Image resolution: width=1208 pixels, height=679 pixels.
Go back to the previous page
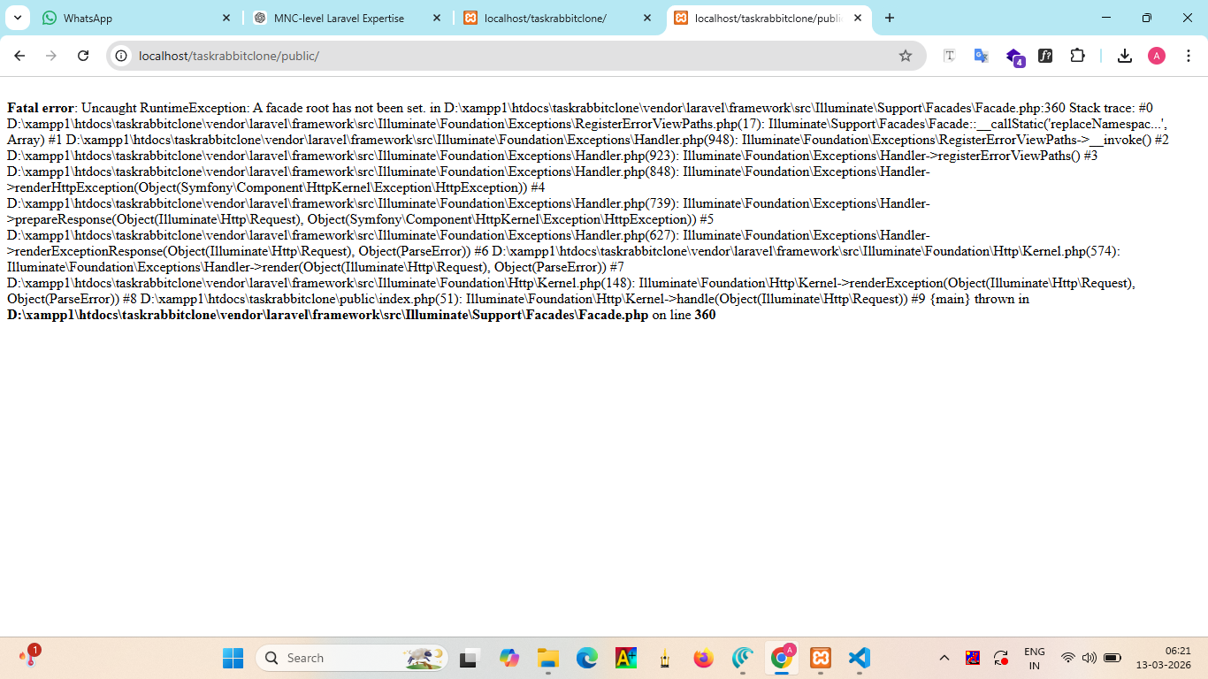[x=19, y=56]
